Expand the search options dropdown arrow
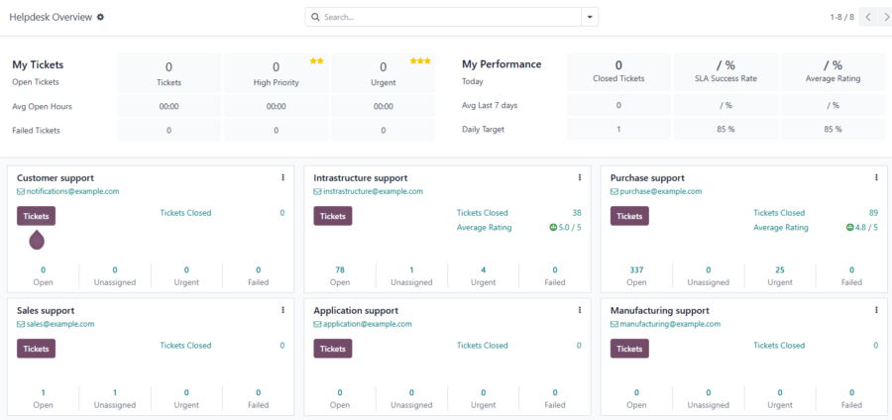This screenshot has height=420, width=892. 591,17
